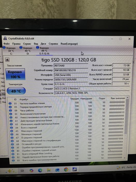The width and height of the screenshot is (136, 182).
Task: Click status dot for attribute A3
Action: pos(11,124)
